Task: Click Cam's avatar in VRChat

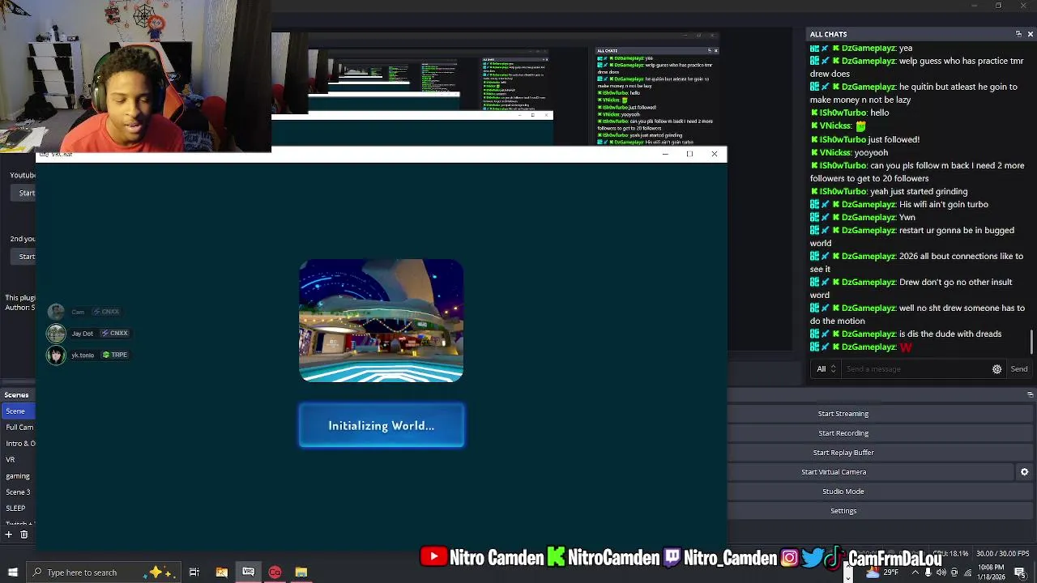Action: coord(56,312)
